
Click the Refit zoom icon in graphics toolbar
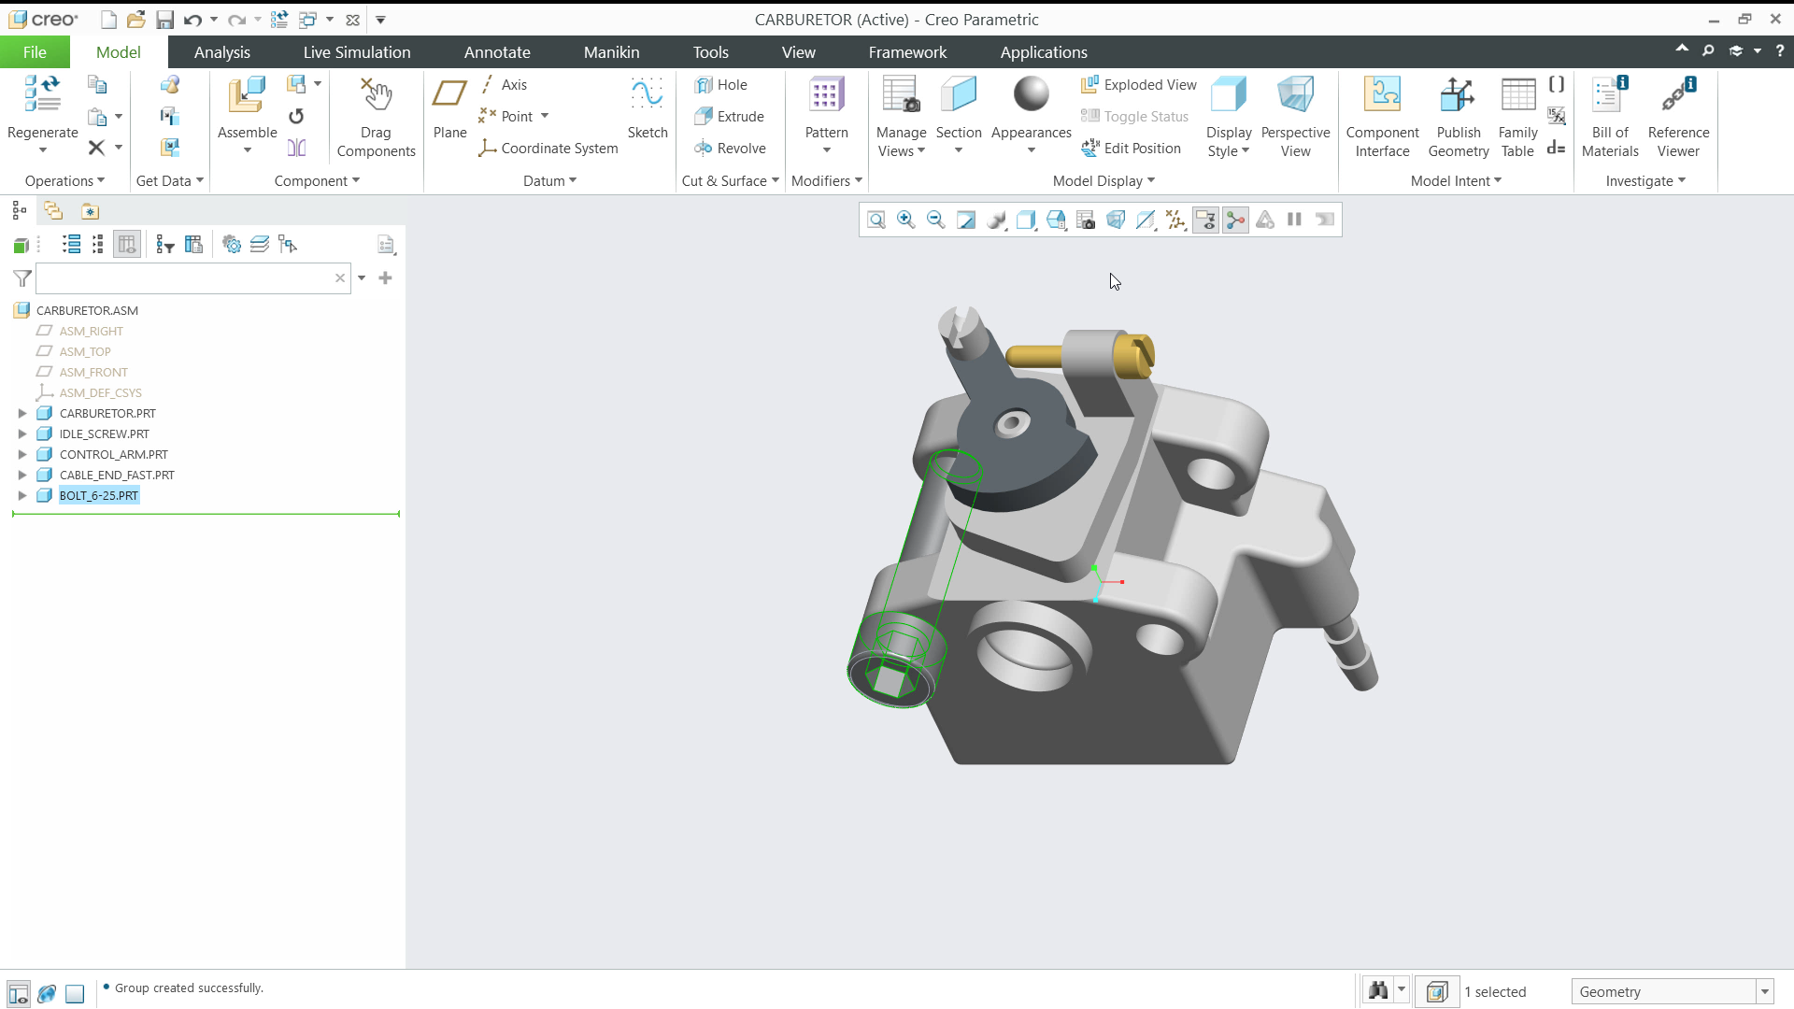pos(876,220)
